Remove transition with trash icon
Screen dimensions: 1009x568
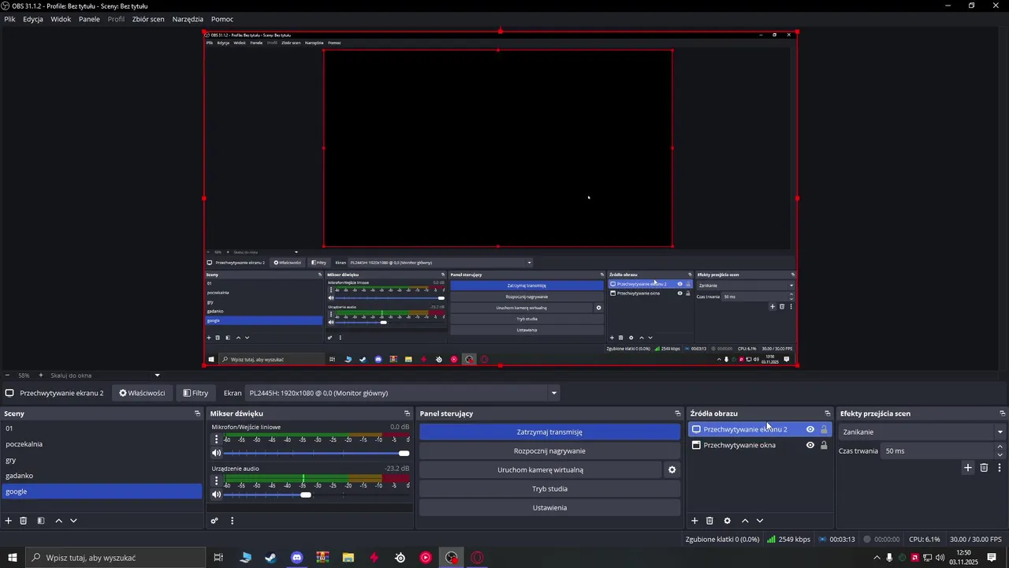[x=984, y=468]
